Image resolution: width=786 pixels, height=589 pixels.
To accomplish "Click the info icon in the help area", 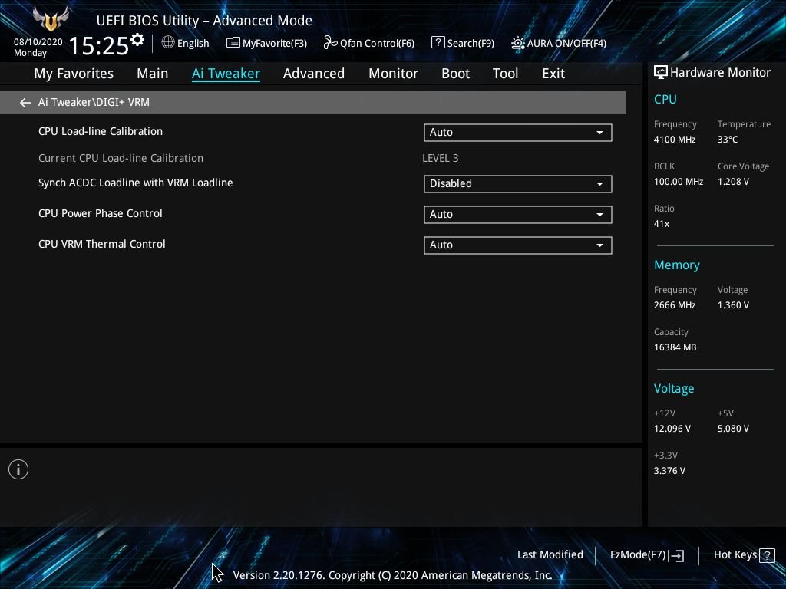I will pos(18,469).
